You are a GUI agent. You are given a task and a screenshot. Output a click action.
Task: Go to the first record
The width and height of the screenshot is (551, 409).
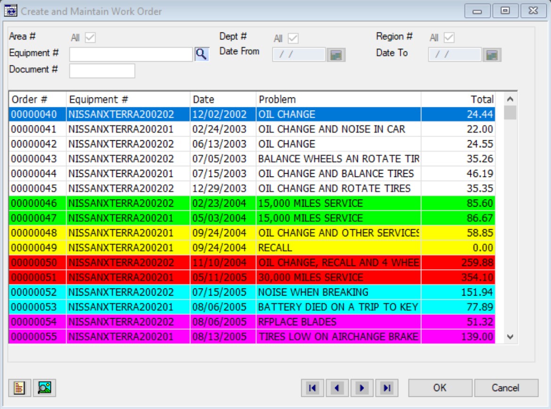coord(313,388)
